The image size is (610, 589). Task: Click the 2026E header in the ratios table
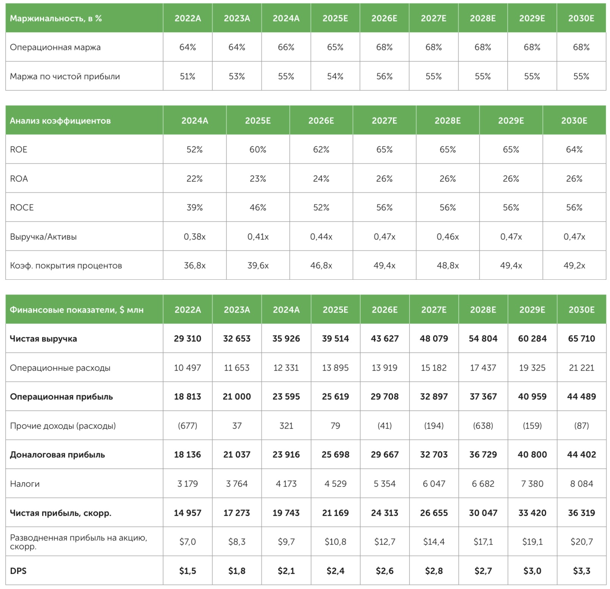tap(321, 121)
